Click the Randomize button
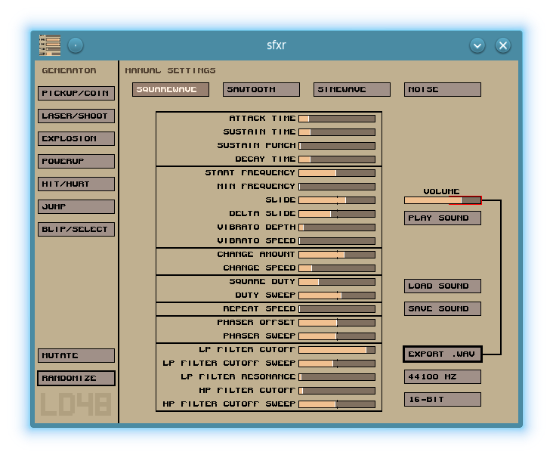The image size is (553, 458). tap(76, 378)
